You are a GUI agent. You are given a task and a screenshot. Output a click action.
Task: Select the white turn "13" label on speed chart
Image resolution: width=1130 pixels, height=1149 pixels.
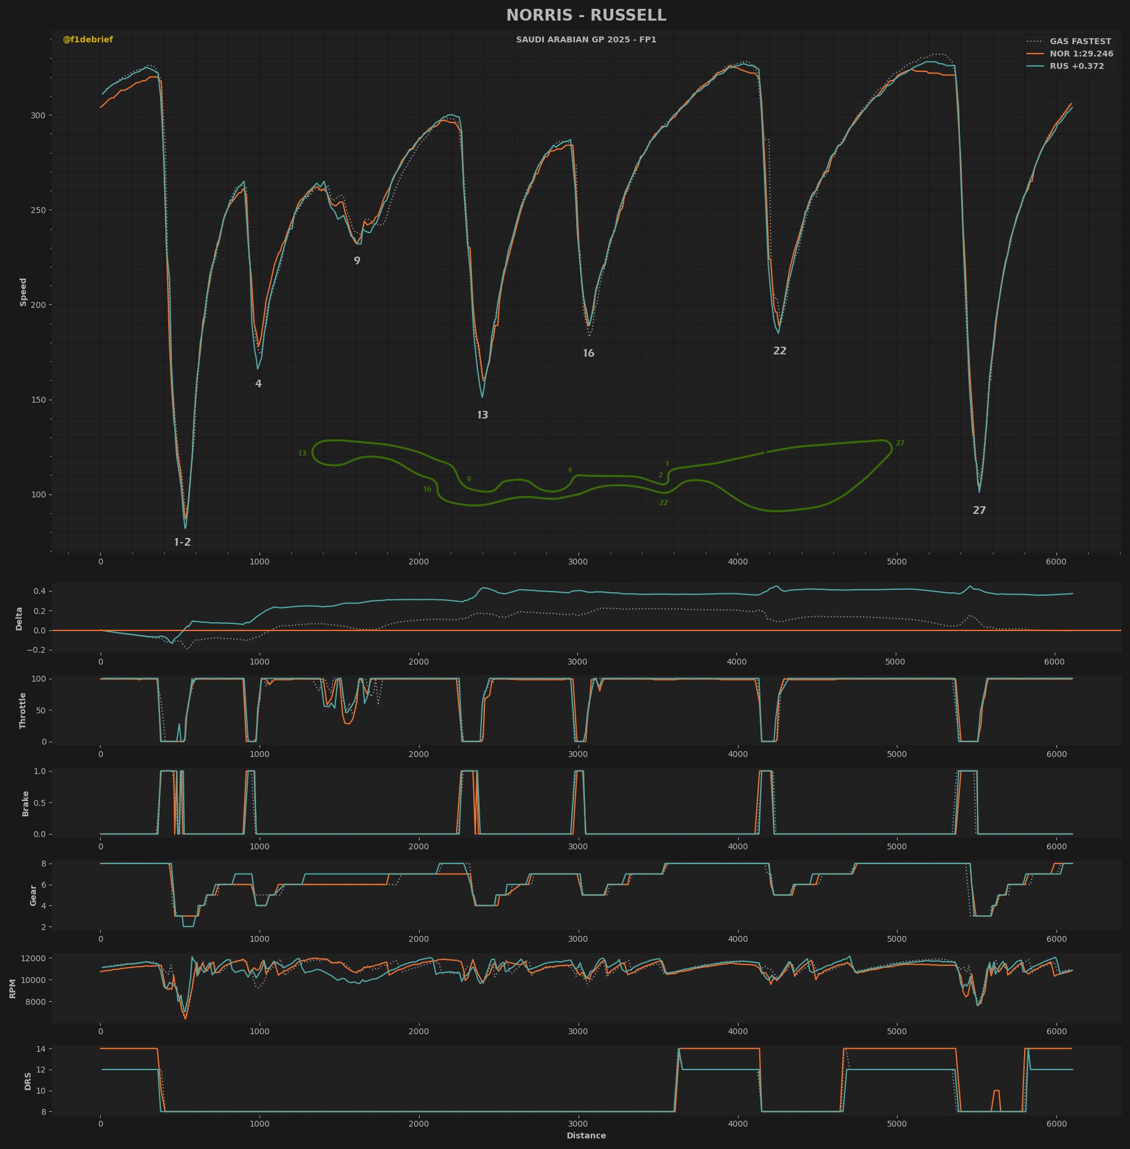[483, 416]
